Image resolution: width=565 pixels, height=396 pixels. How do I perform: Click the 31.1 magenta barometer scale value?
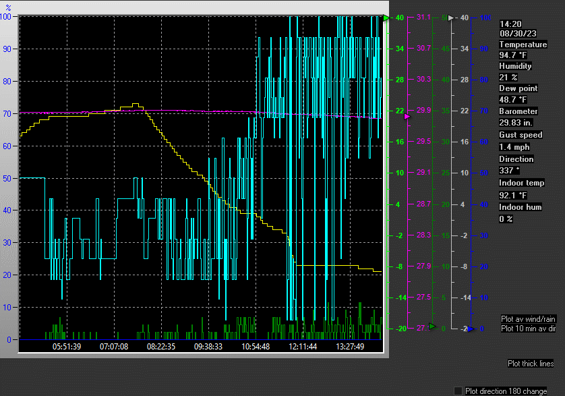pos(423,17)
